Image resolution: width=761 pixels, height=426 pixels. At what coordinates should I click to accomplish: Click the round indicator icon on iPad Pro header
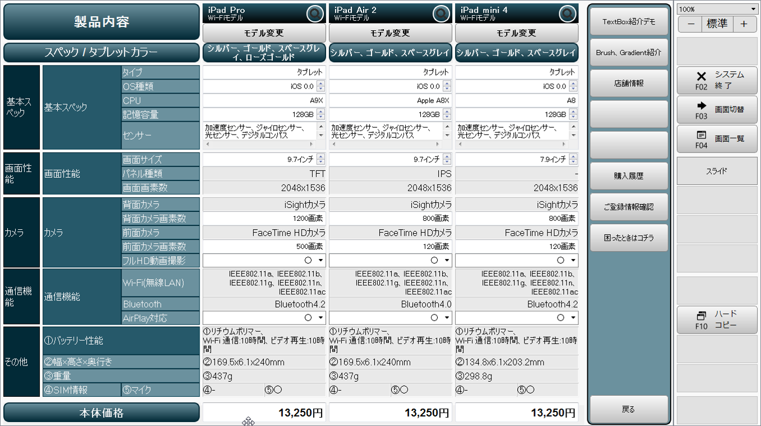(315, 13)
